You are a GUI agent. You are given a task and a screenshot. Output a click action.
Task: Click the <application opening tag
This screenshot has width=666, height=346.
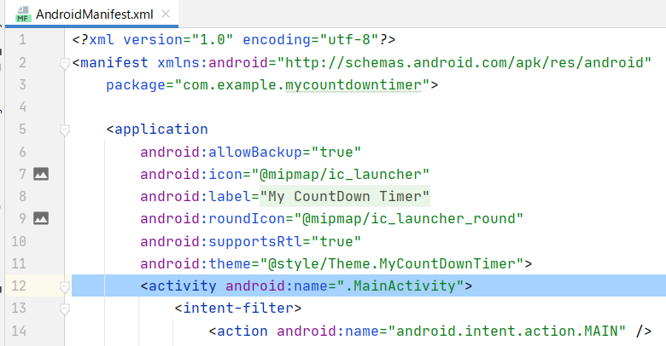tap(157, 130)
